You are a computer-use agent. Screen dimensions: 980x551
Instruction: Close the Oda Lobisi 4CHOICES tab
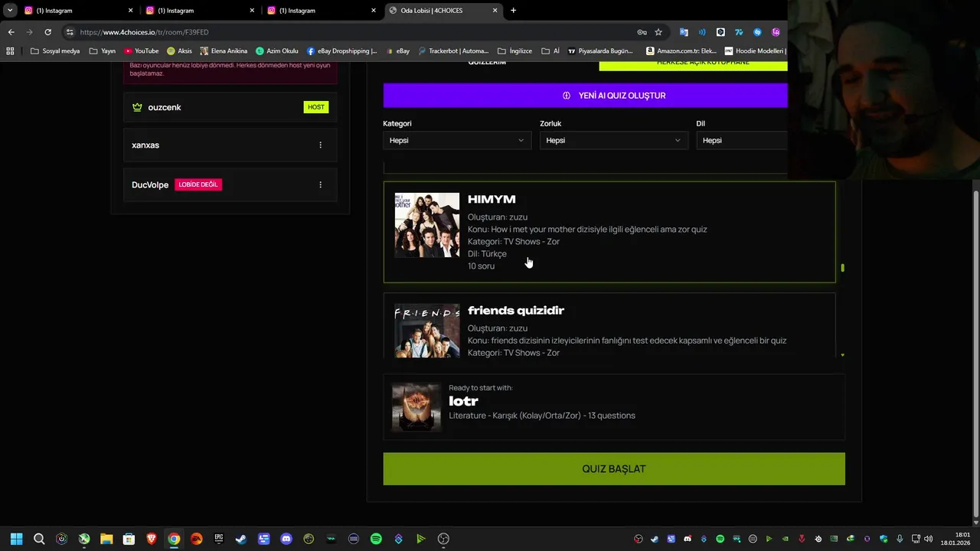coord(495,11)
